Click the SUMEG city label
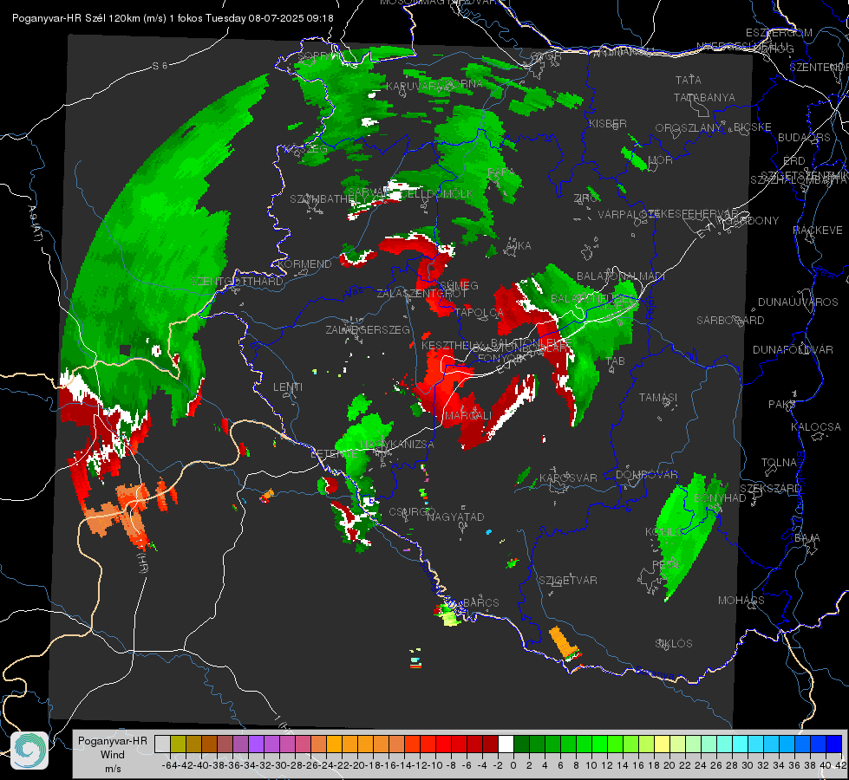Image resolution: width=849 pixels, height=780 pixels. [458, 285]
